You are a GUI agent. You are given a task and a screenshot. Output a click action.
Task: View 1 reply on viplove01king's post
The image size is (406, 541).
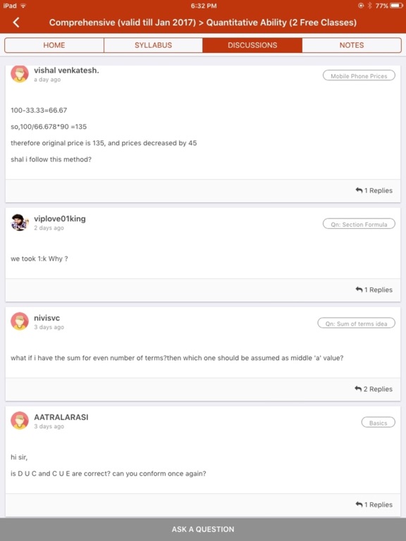pyautogui.click(x=374, y=290)
